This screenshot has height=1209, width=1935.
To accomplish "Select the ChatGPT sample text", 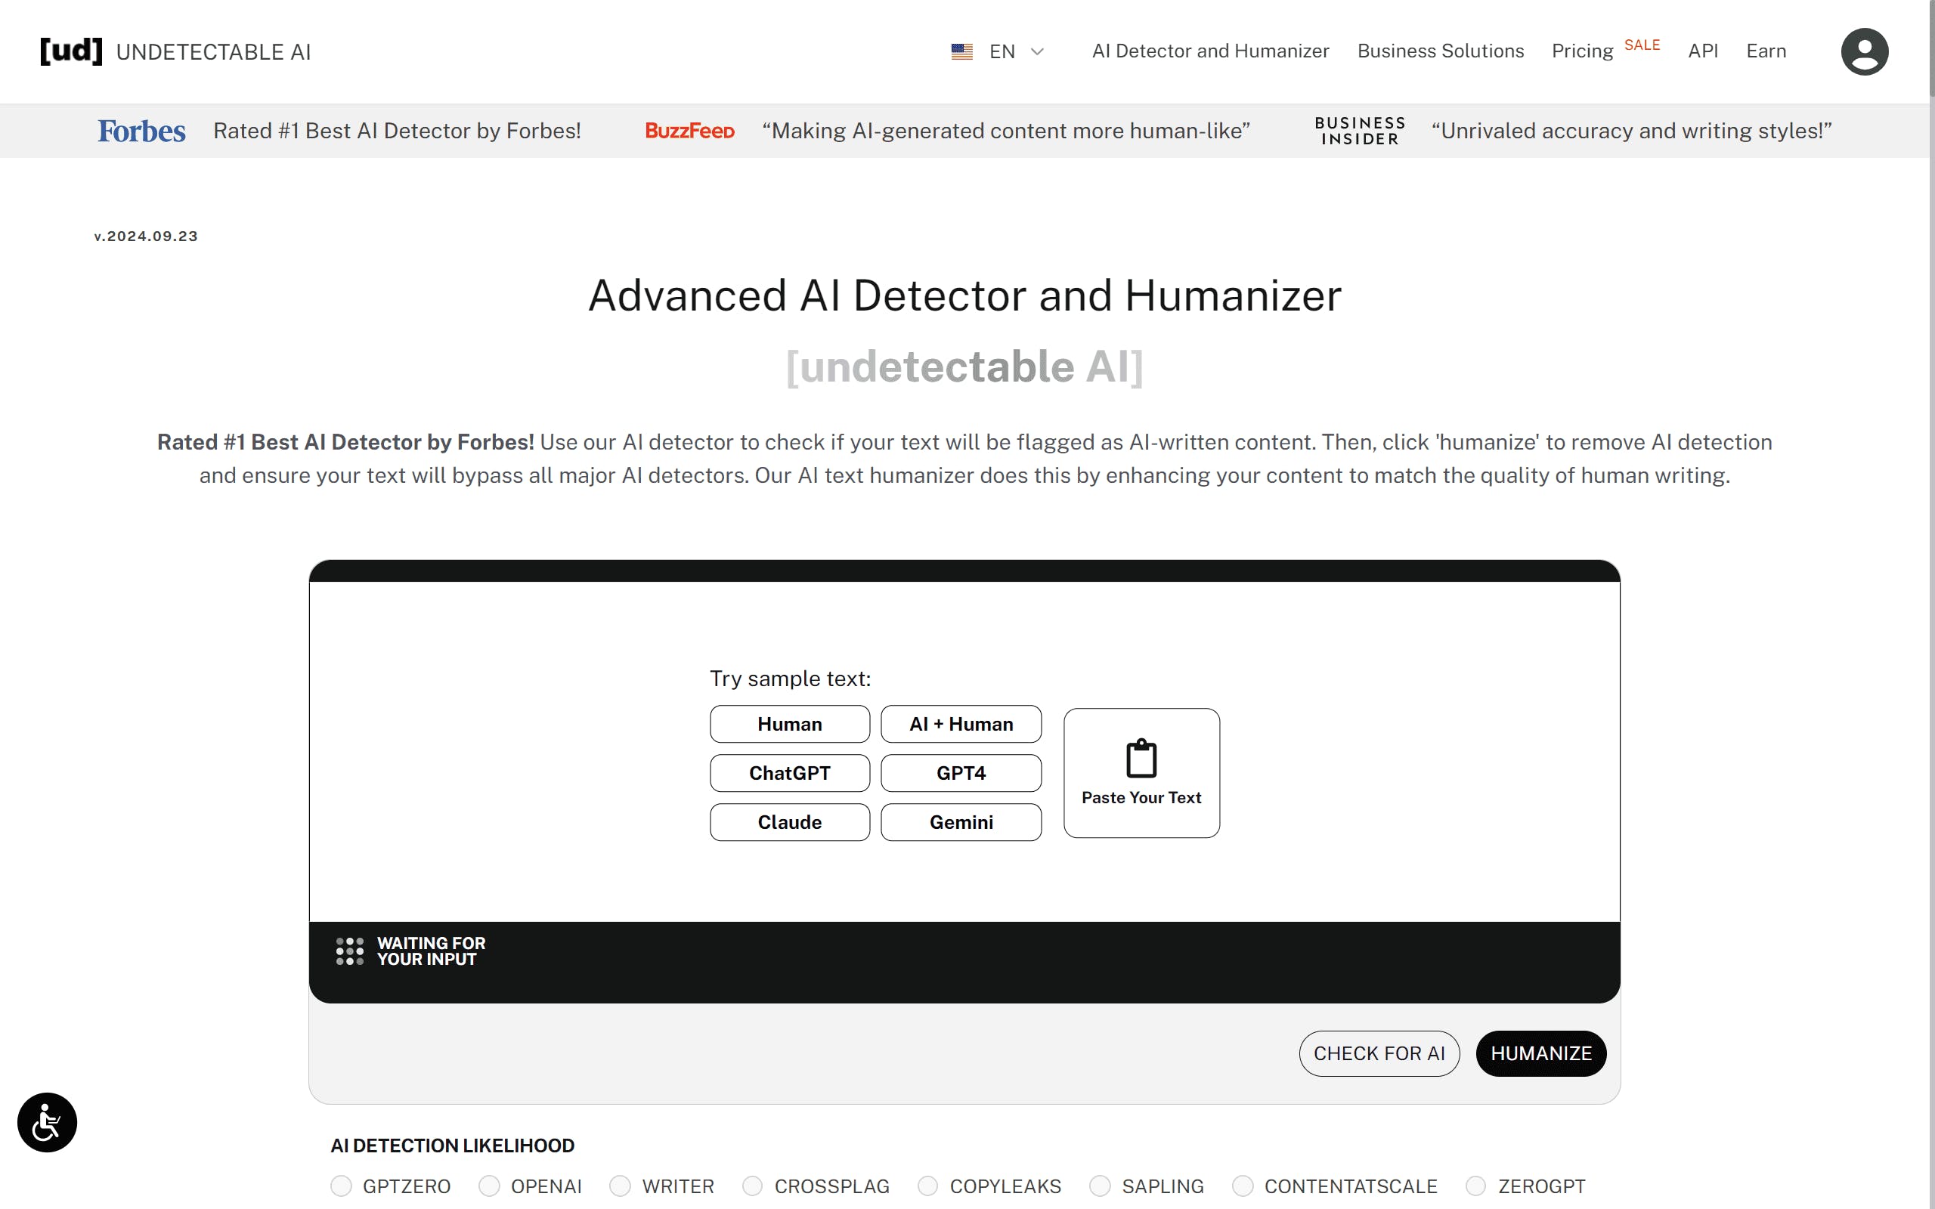I will 790,771.
